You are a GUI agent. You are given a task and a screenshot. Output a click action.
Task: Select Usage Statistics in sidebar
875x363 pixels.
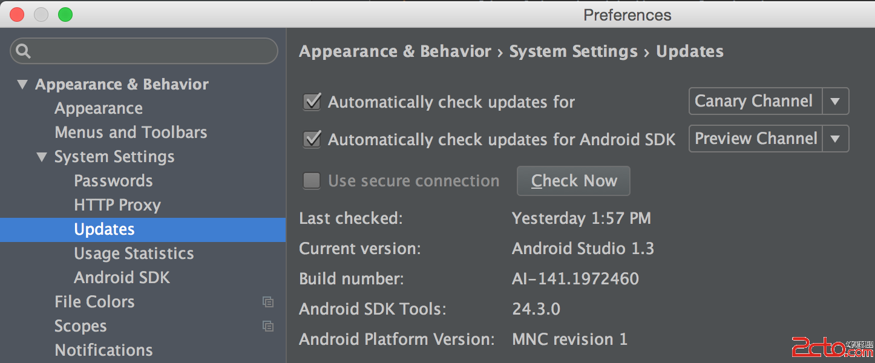click(134, 253)
